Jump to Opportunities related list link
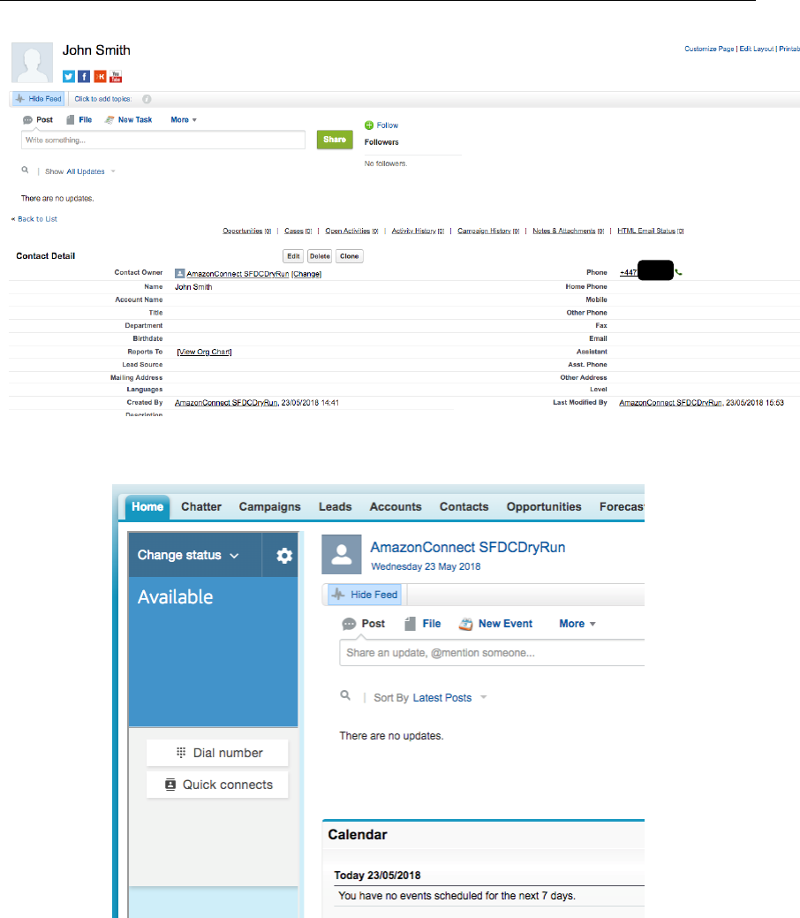 [247, 231]
